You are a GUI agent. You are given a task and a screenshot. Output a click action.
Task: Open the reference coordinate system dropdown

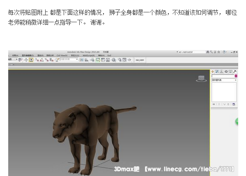[13, 59]
